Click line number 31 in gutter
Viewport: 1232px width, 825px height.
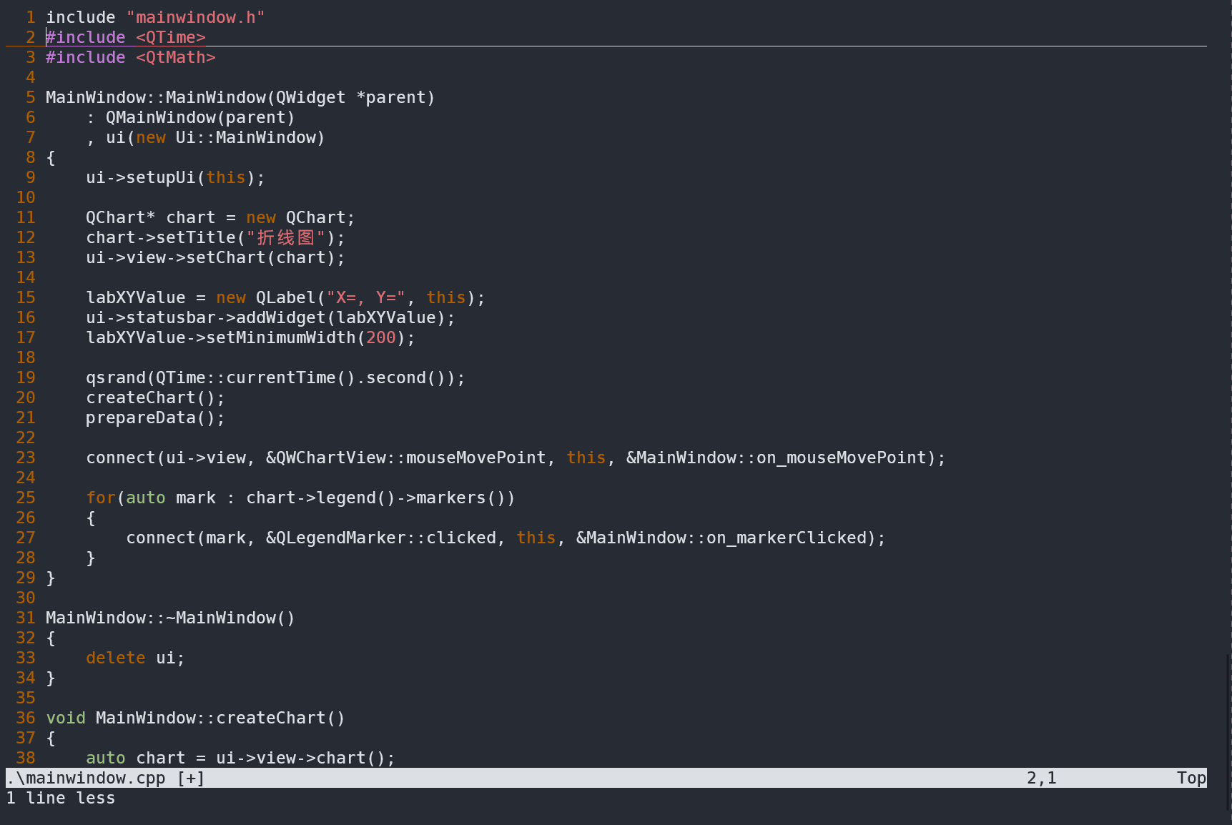26,618
